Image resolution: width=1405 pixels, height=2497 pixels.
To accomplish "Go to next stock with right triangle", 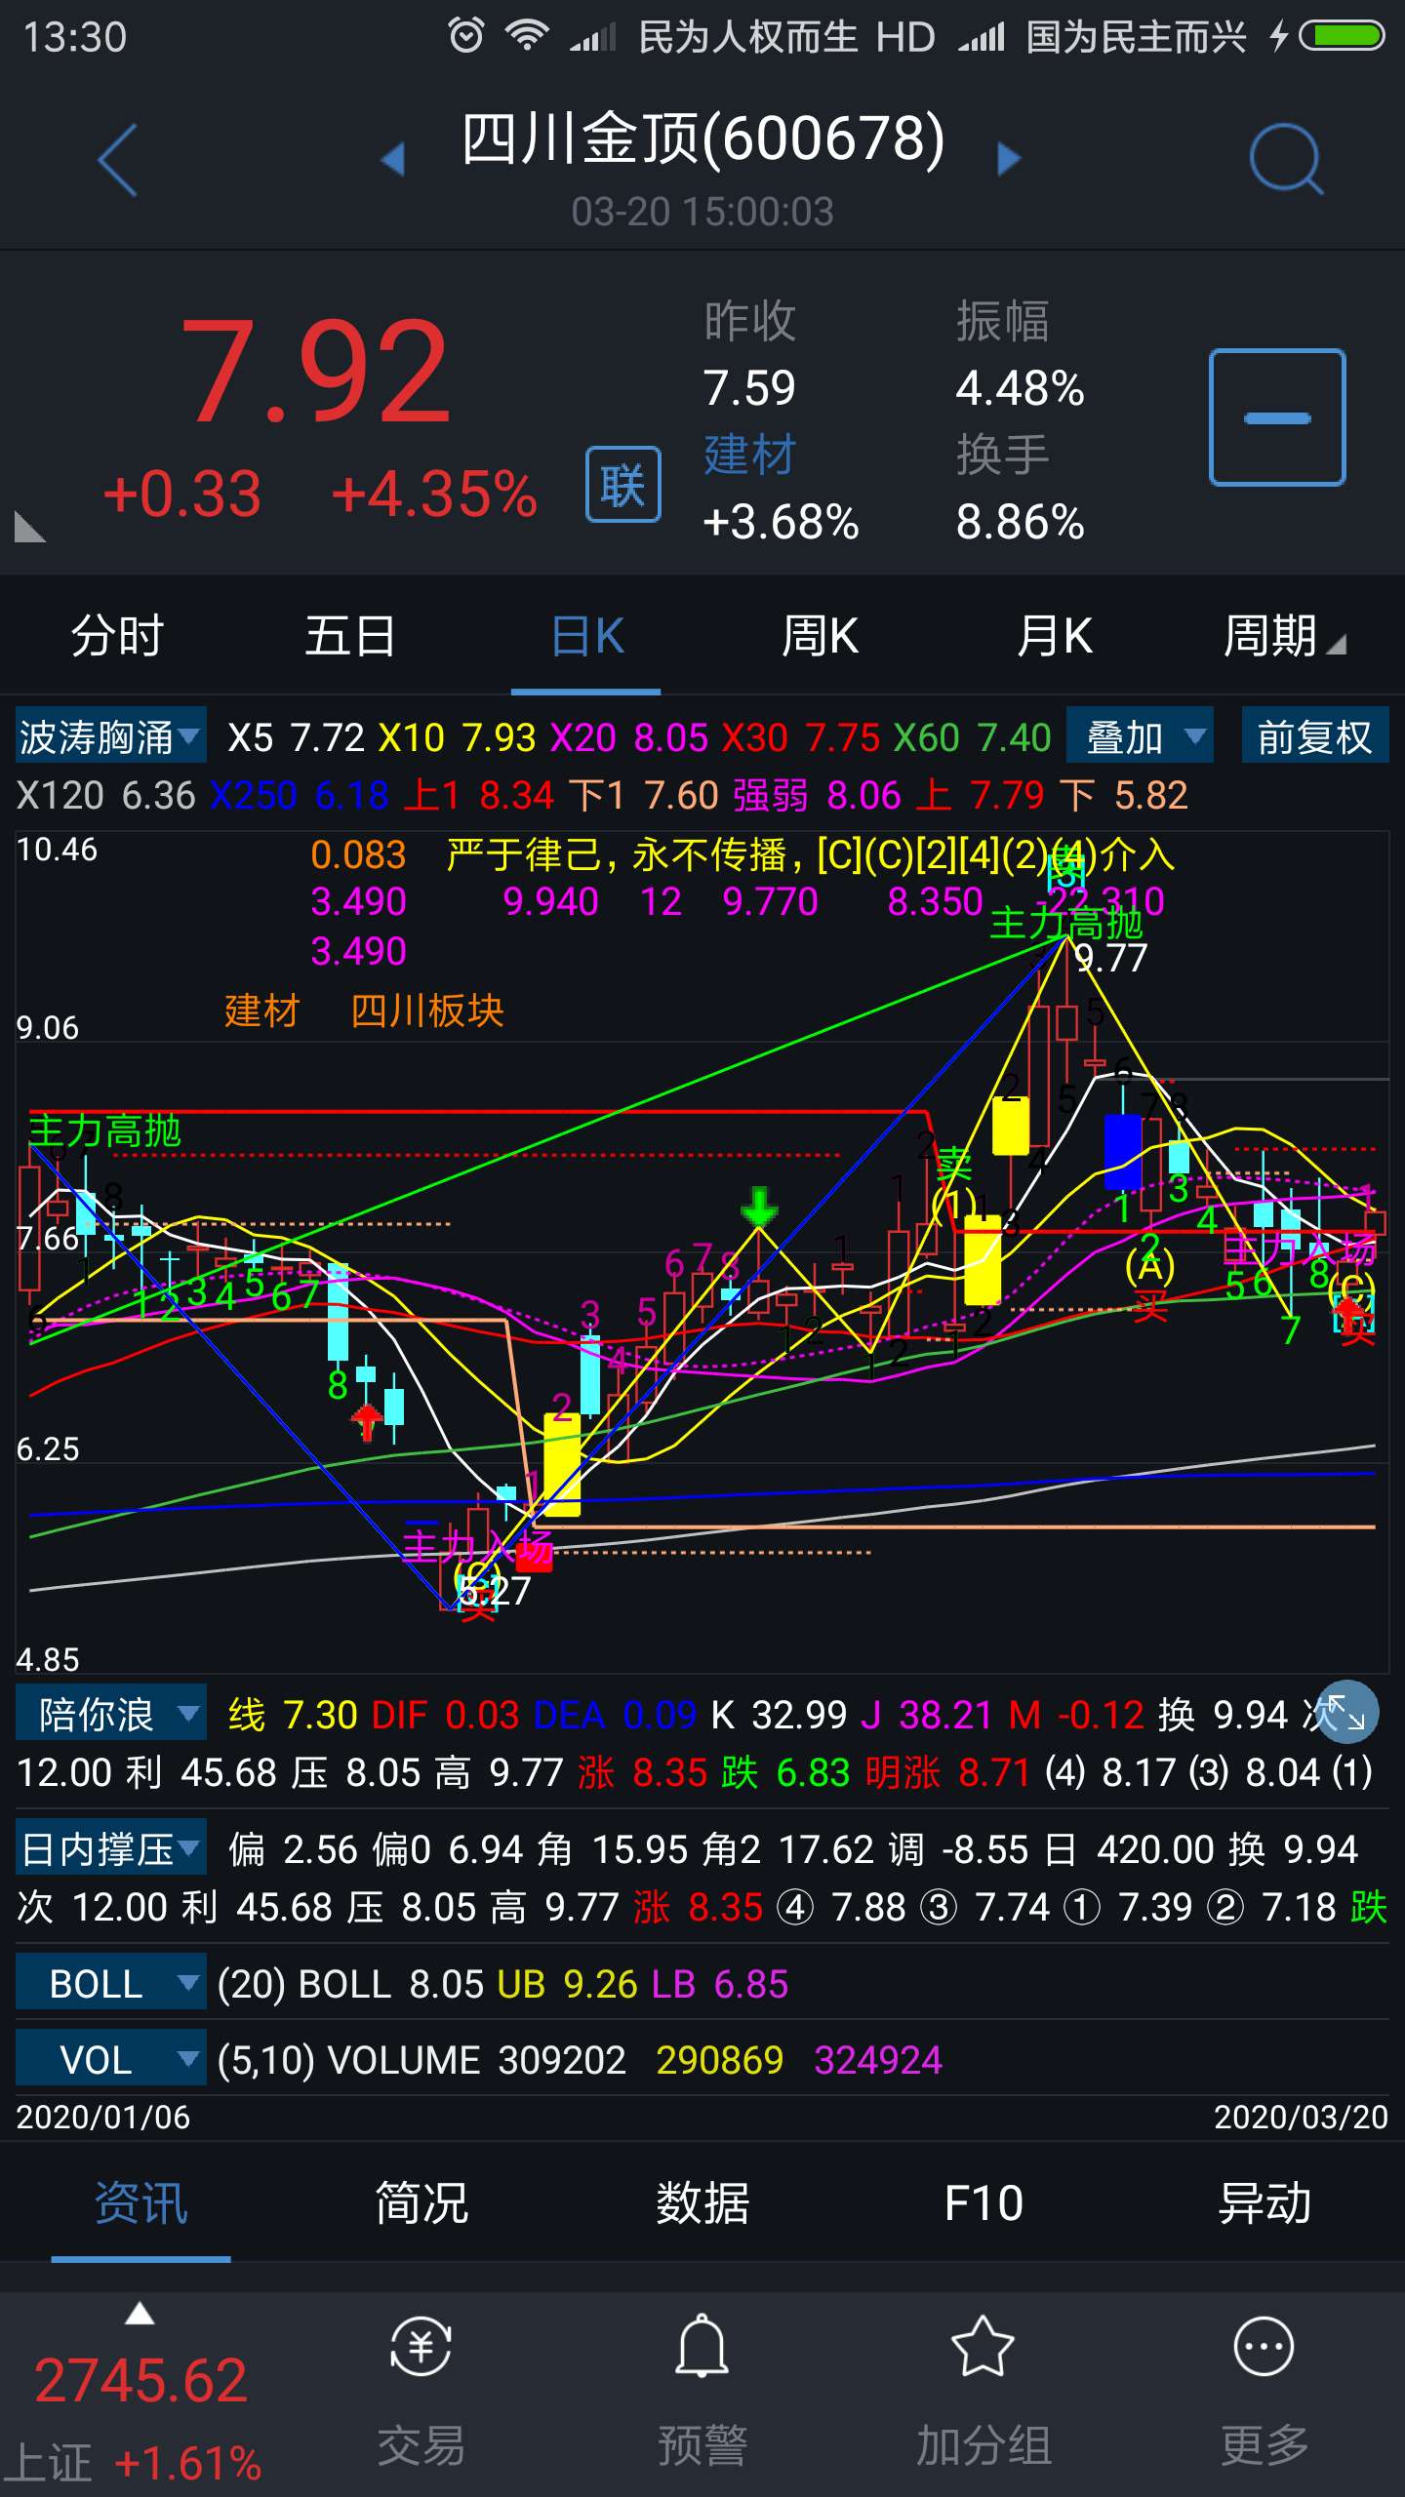I will pos(1009,159).
